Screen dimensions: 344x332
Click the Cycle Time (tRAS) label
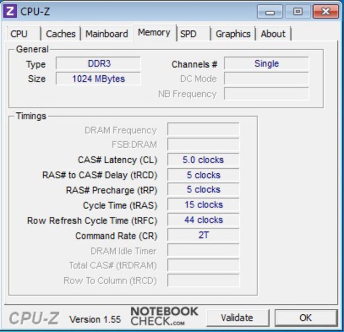click(x=120, y=205)
